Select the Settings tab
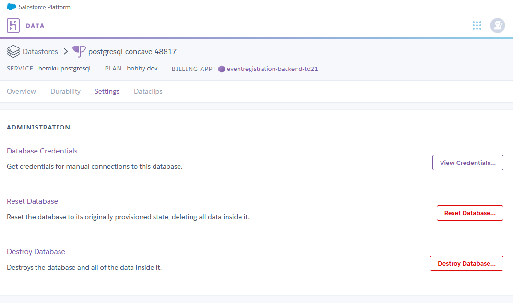The width and height of the screenshot is (513, 305). 107,91
